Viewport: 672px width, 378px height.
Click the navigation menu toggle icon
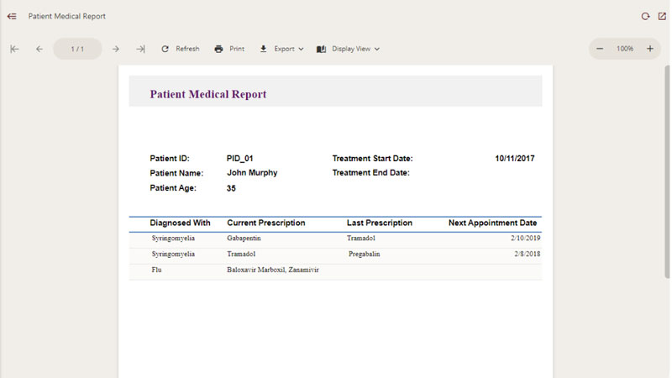(12, 16)
